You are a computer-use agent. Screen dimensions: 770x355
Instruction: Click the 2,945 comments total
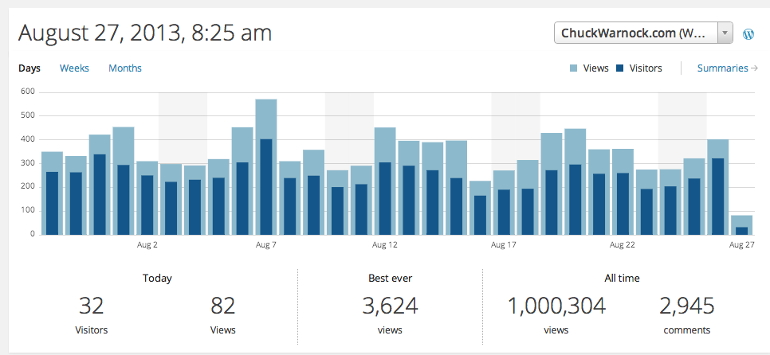pos(686,306)
